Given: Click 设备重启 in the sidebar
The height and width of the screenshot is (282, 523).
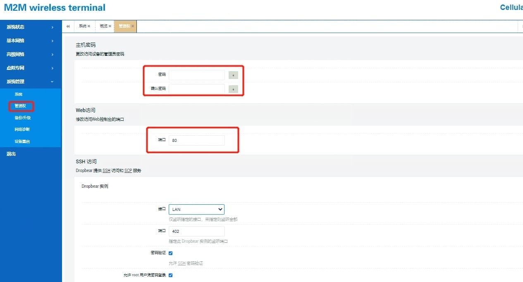Looking at the screenshot, I should [x=22, y=141].
